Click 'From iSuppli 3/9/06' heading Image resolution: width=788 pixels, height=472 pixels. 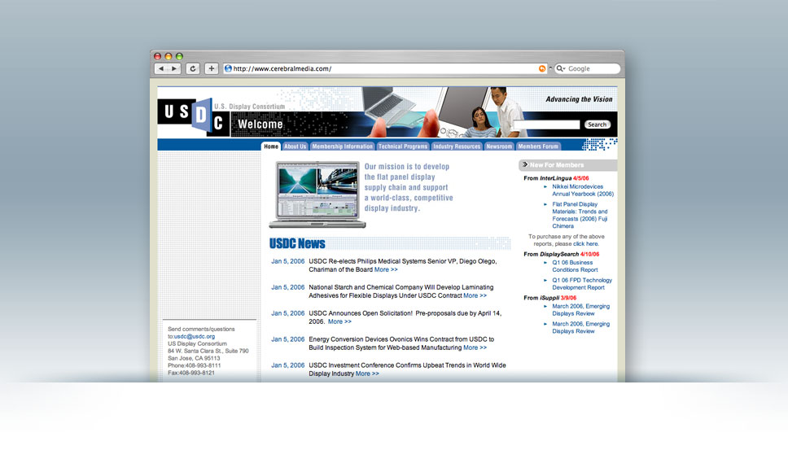point(549,299)
